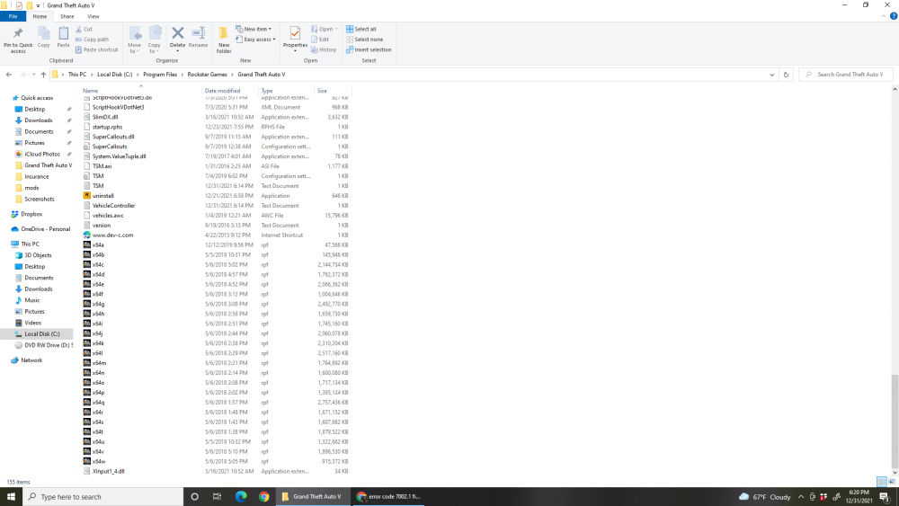Click Copy path in Clipboard group
The width and height of the screenshot is (899, 506).
[92, 40]
